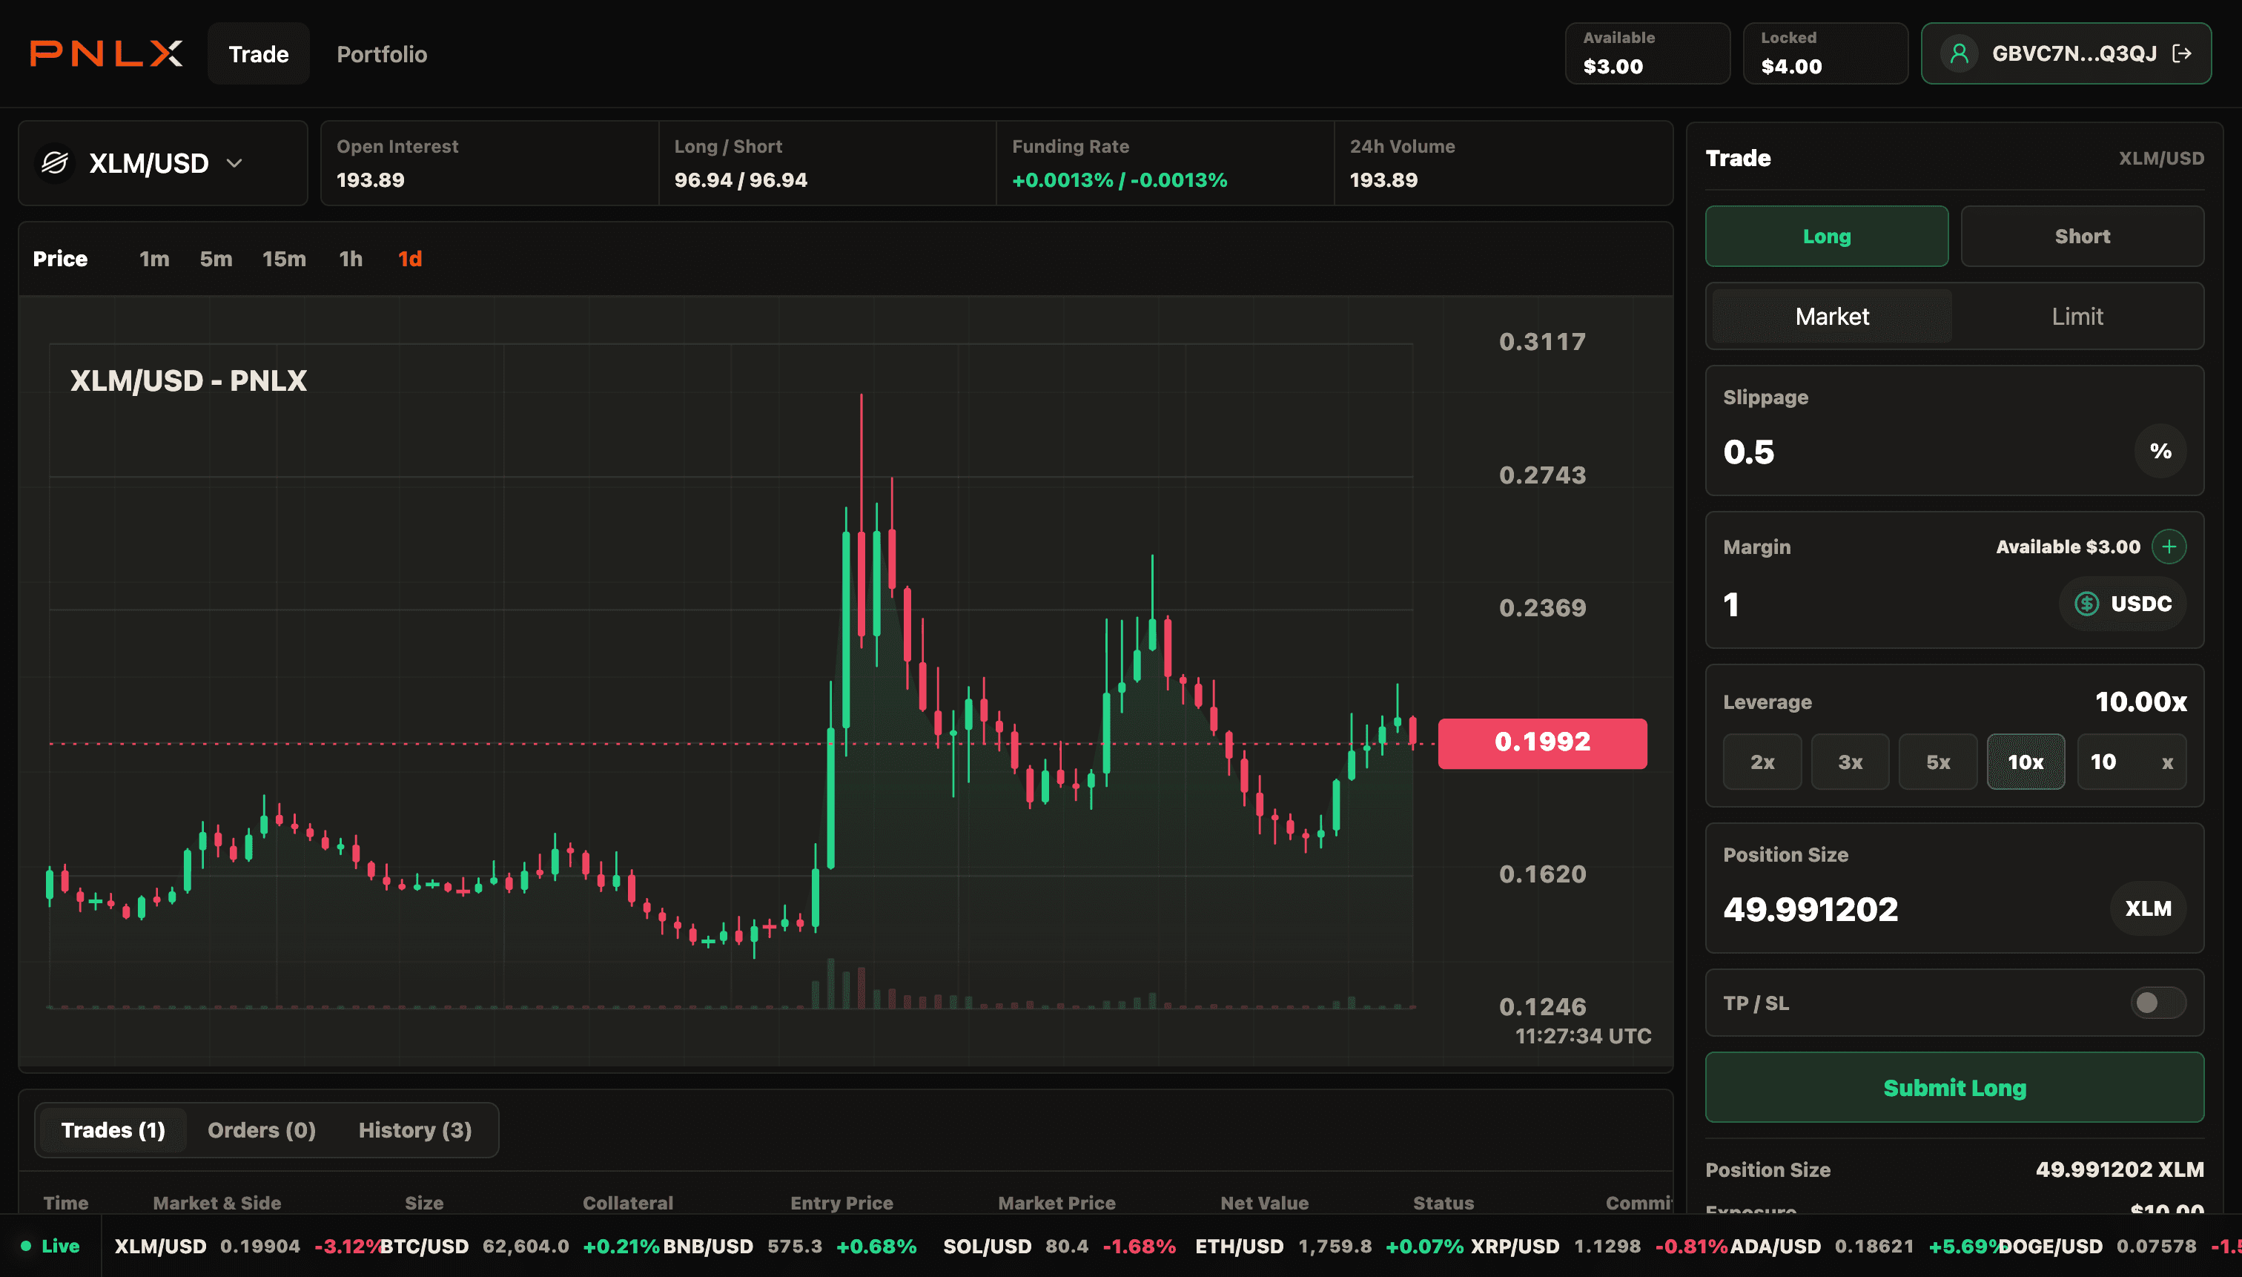The width and height of the screenshot is (2242, 1277).
Task: Click SOL/USD in the ticker bar
Action: [x=986, y=1247]
